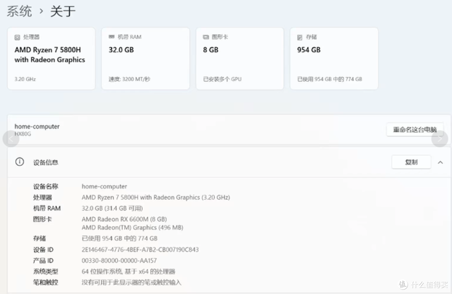Click "home-computer" above the HX80G model name
This screenshot has width=452, height=294.
(37, 126)
